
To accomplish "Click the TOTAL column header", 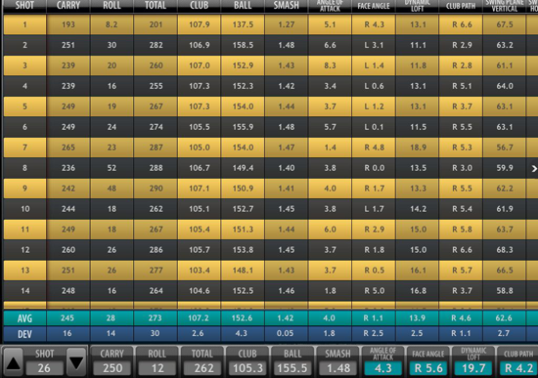I will (156, 5).
